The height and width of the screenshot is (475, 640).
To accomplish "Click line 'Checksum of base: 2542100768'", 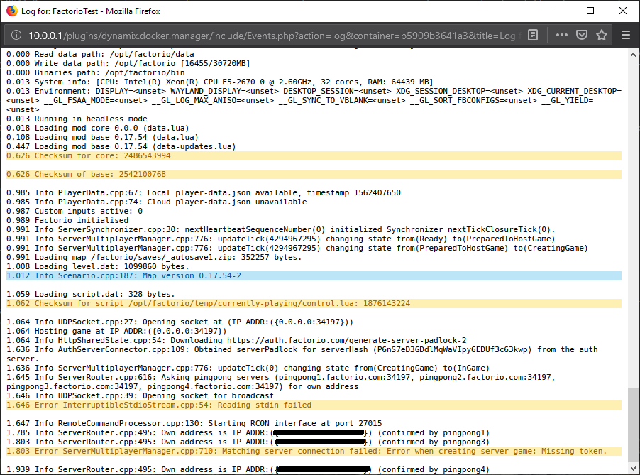I will tap(314, 175).
